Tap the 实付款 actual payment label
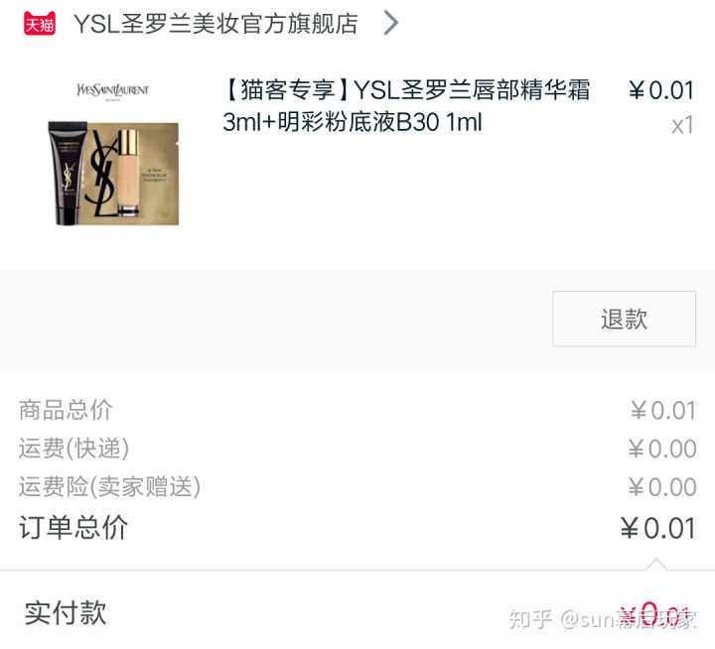The height and width of the screenshot is (649, 715). (x=66, y=613)
